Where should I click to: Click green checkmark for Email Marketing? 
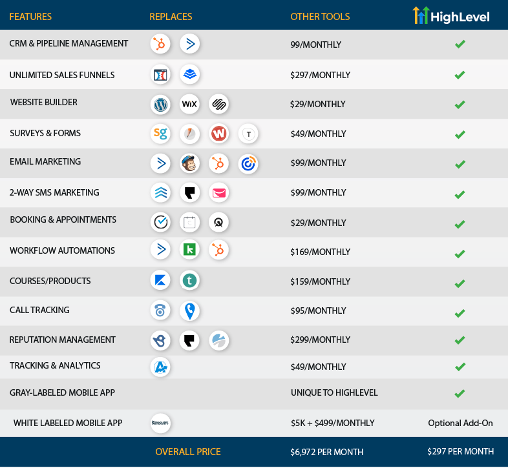460,164
